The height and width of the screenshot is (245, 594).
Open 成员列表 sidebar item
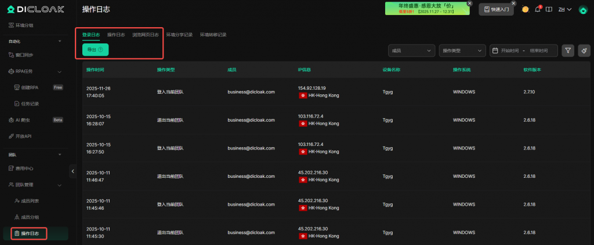(x=27, y=201)
